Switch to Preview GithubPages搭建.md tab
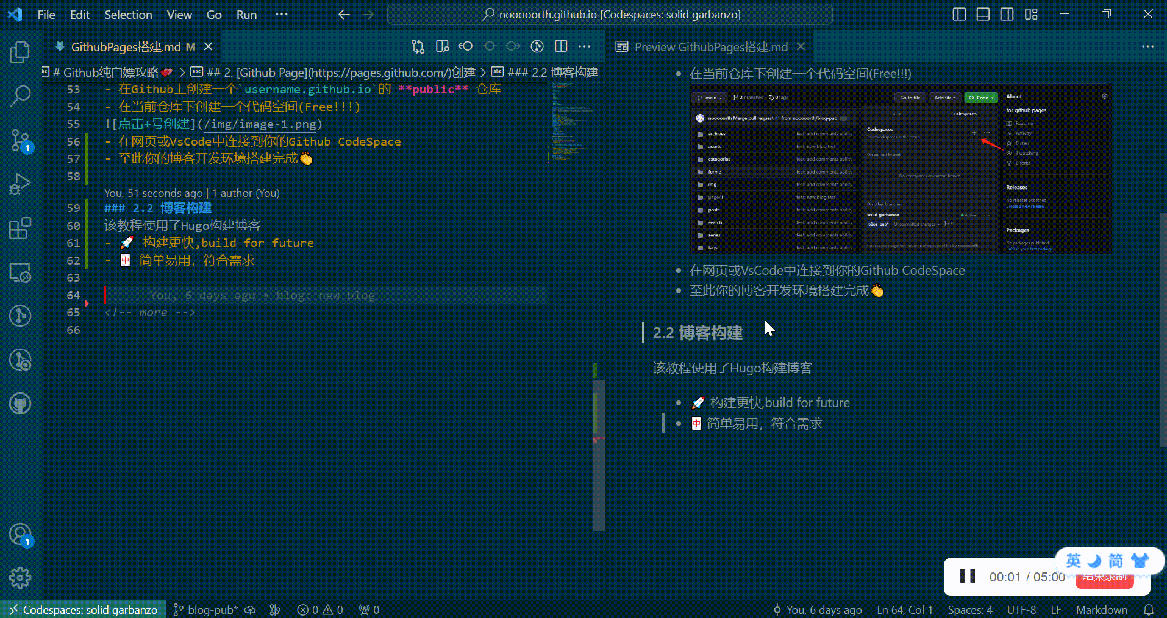Screen dimensions: 1167x618 coord(711,47)
